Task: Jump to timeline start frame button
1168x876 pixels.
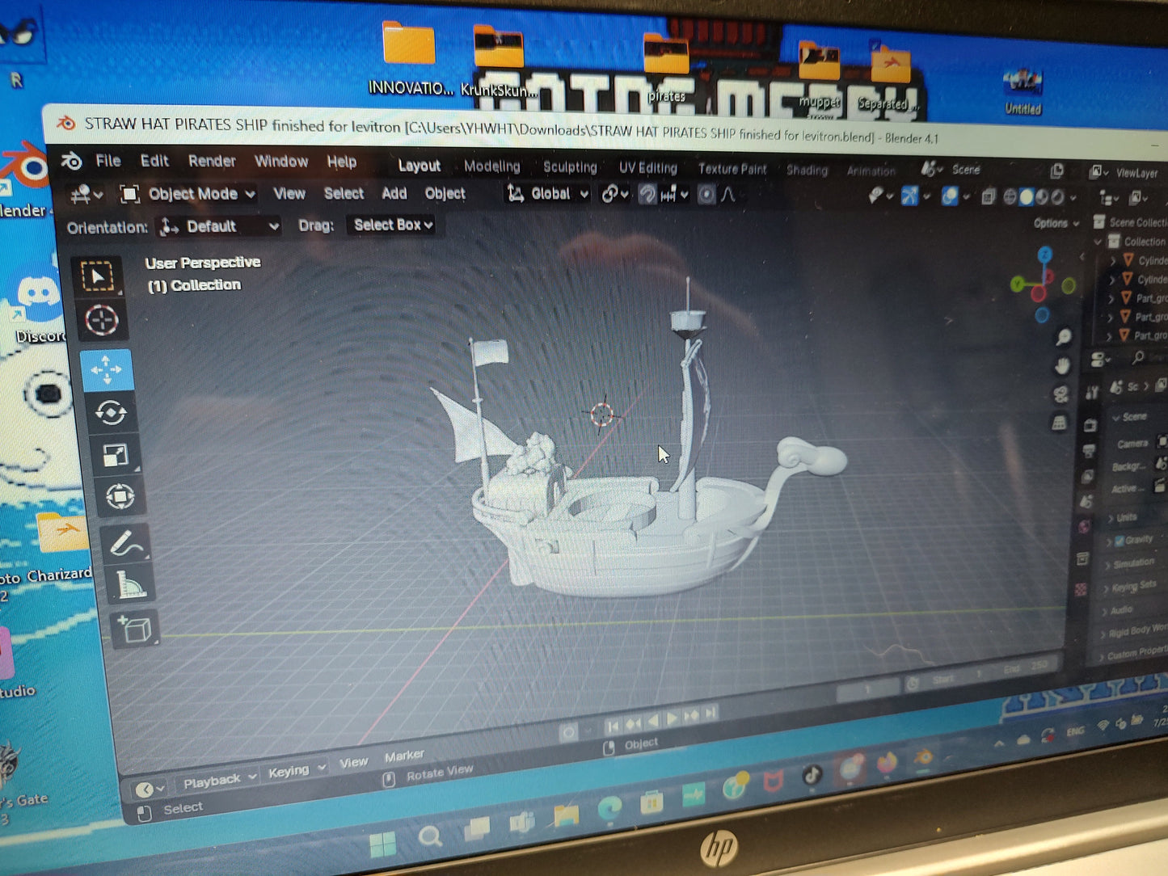Action: (x=612, y=726)
